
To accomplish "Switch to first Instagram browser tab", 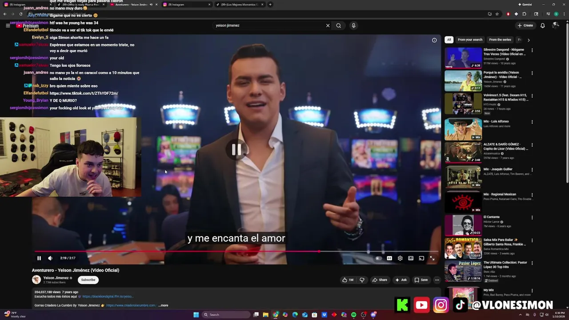I will click(x=27, y=4).
